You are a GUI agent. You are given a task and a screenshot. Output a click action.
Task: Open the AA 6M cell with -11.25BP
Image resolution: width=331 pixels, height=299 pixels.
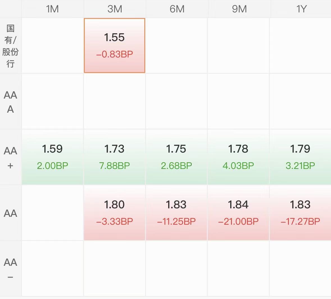click(176, 213)
